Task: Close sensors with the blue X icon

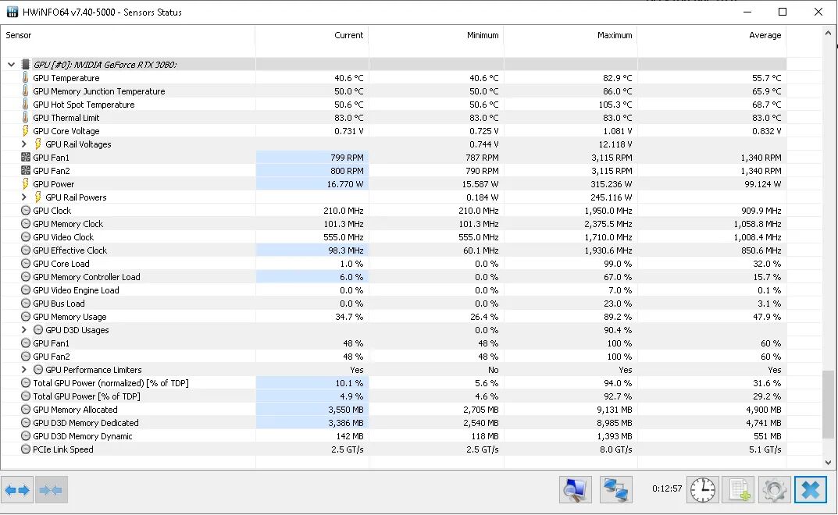Action: tap(811, 490)
